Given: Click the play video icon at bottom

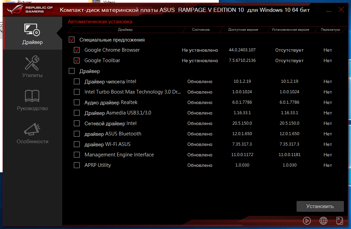Looking at the screenshot, I should (x=307, y=221).
